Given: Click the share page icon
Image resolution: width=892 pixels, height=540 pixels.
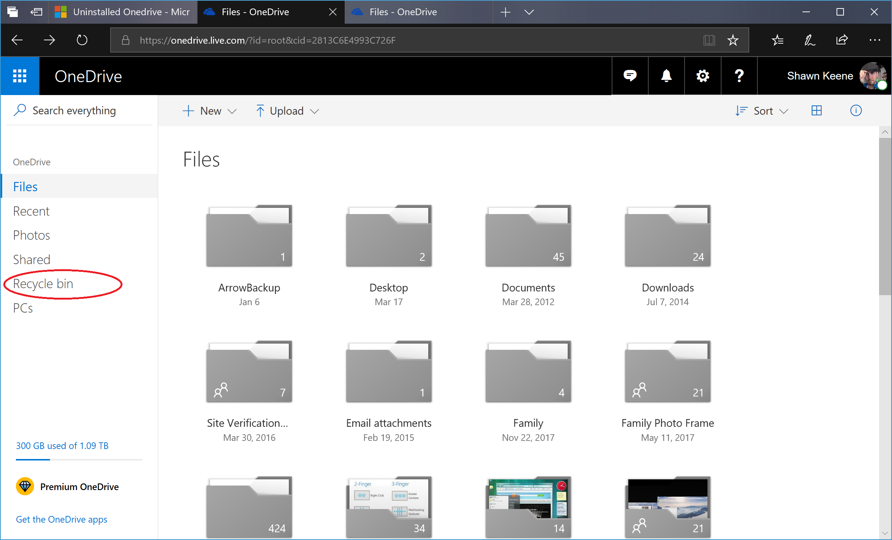Looking at the screenshot, I should [842, 40].
